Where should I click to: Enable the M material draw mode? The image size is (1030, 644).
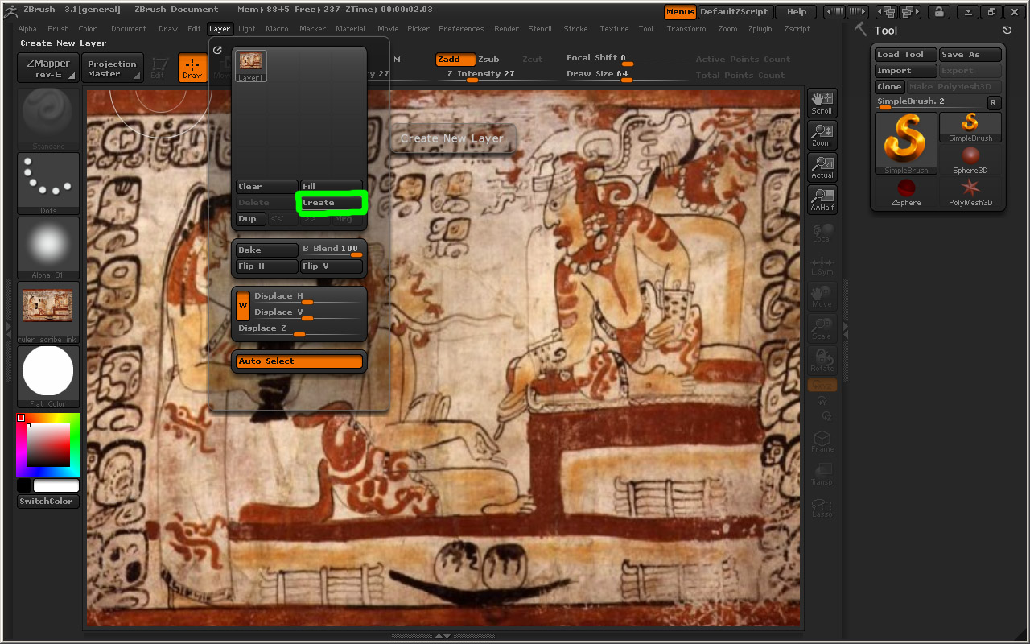[x=397, y=60]
